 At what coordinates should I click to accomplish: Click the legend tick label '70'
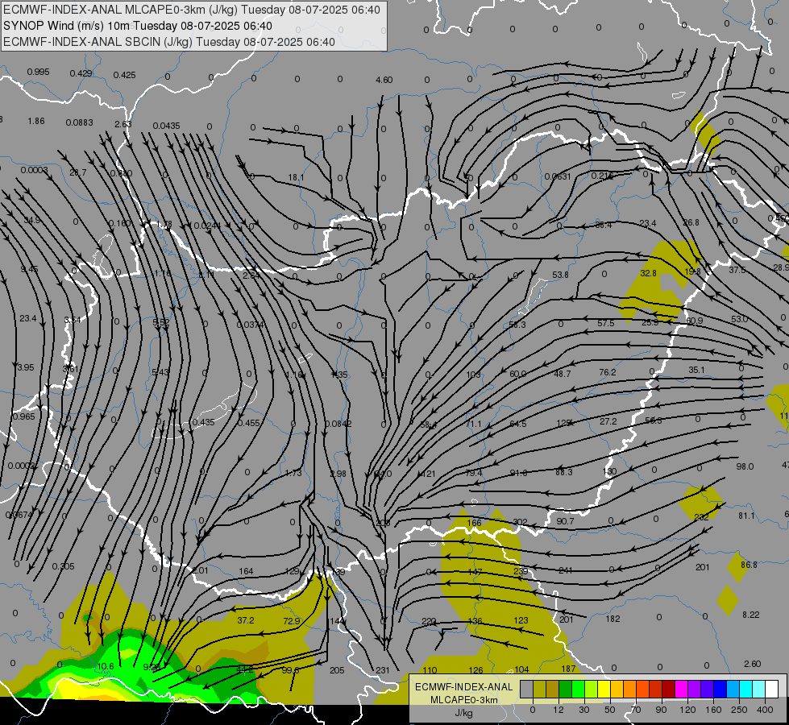(636, 710)
